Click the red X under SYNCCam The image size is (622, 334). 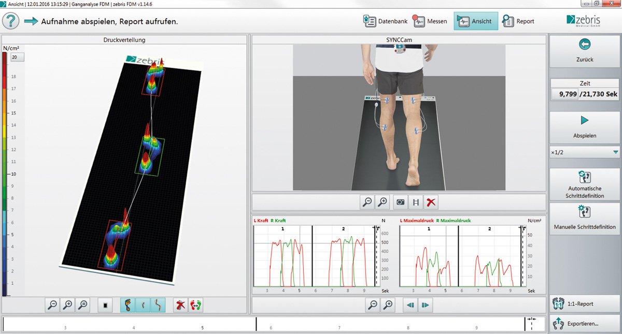(x=431, y=202)
